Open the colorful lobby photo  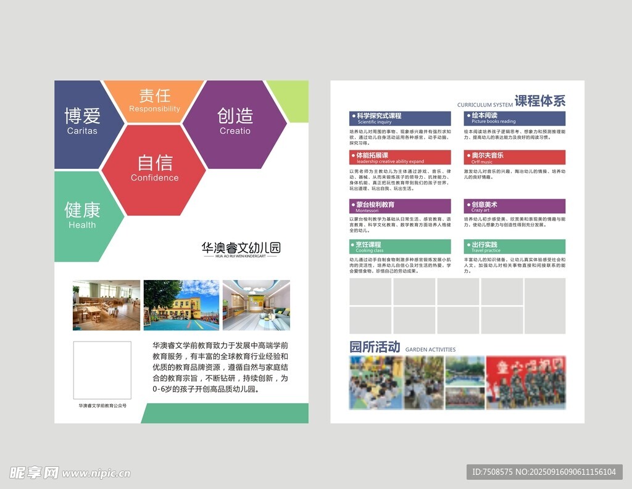pyautogui.click(x=256, y=305)
